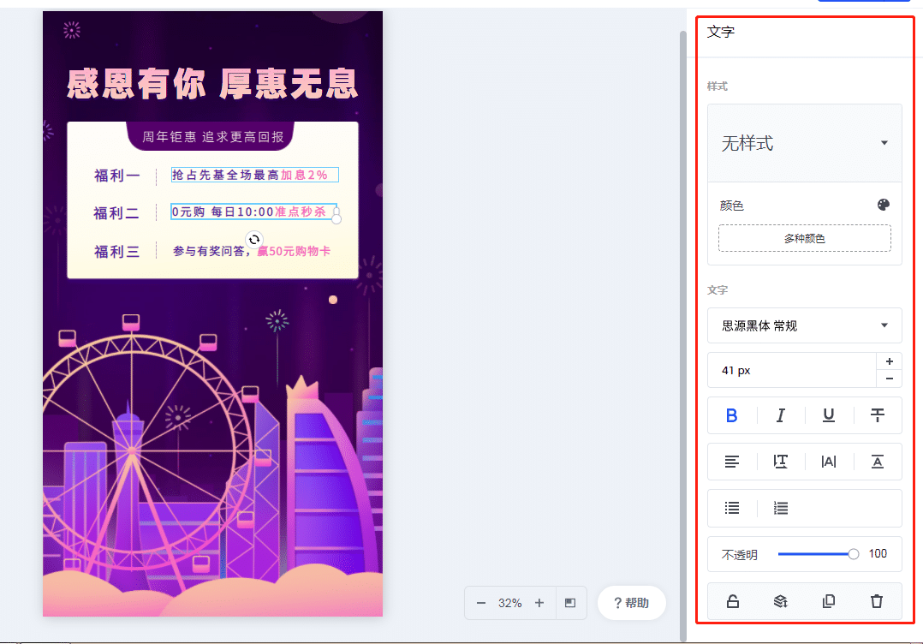Duplicate the selected element
Image resolution: width=923 pixels, height=644 pixels.
pyautogui.click(x=829, y=601)
